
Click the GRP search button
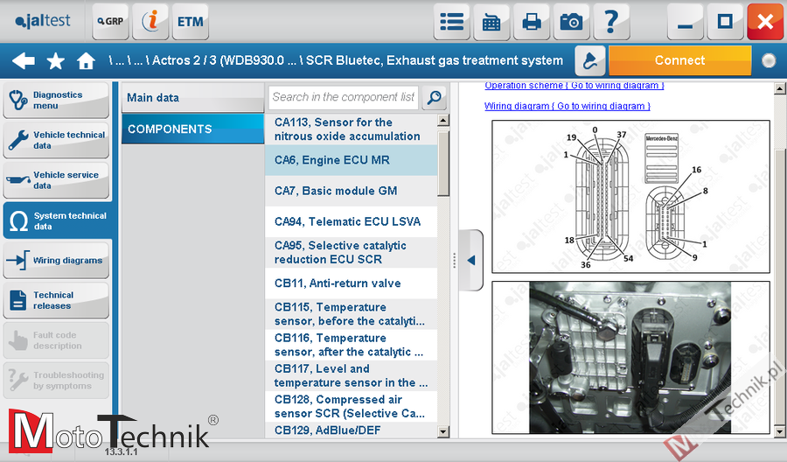(110, 22)
